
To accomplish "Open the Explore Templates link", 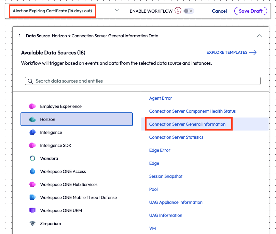I will [231, 52].
